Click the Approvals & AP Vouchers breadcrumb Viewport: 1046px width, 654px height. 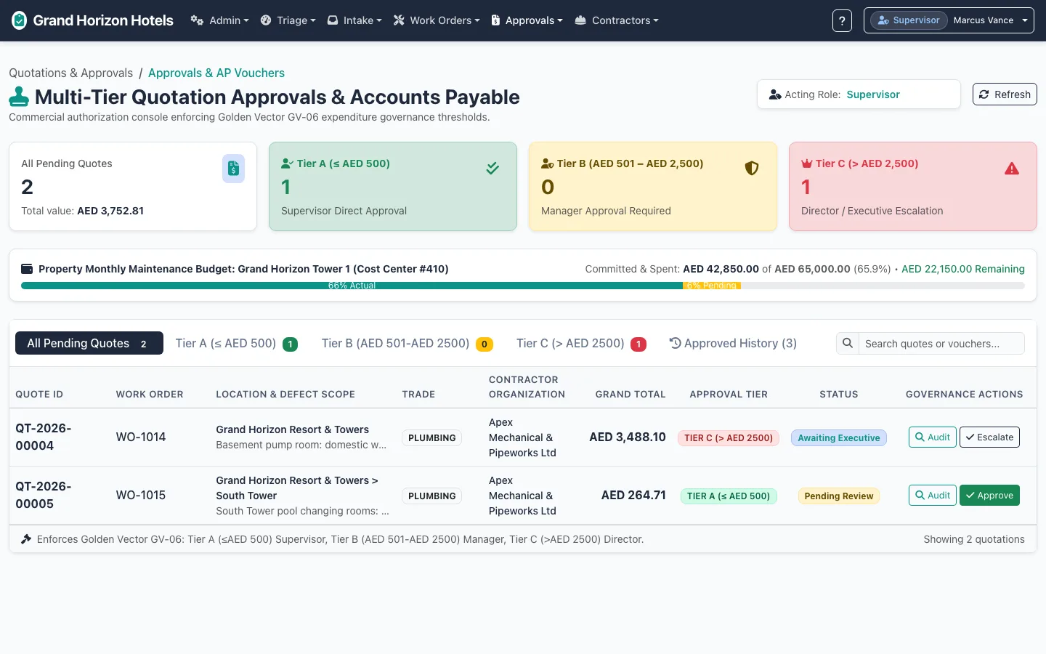pyautogui.click(x=216, y=73)
